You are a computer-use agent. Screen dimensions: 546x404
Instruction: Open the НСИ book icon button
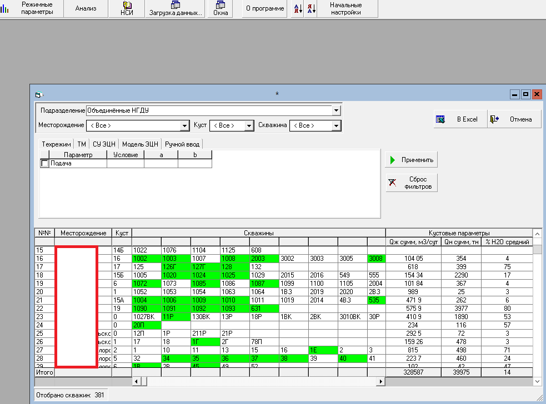(x=127, y=8)
